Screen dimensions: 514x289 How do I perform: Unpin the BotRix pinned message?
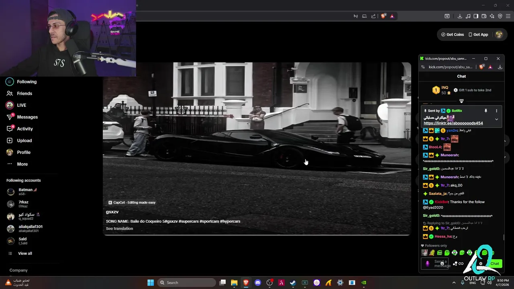coord(485,111)
